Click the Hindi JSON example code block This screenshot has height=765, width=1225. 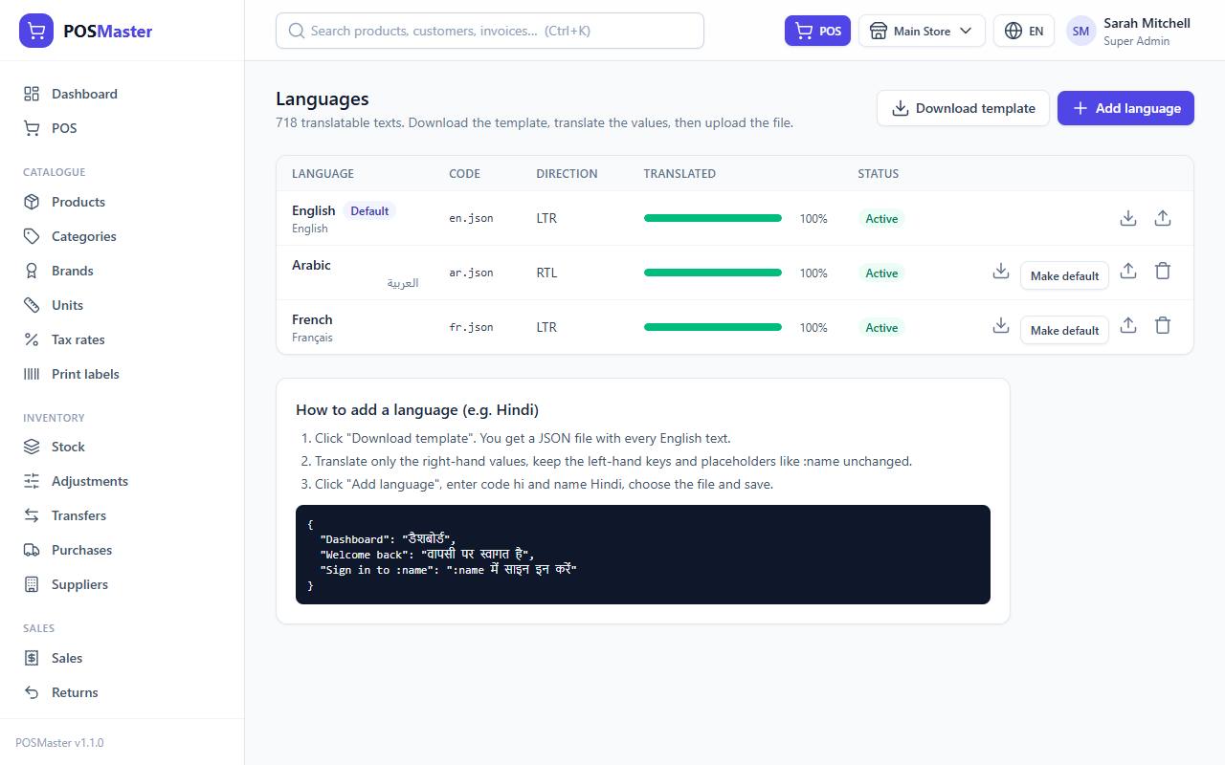pyautogui.click(x=643, y=555)
